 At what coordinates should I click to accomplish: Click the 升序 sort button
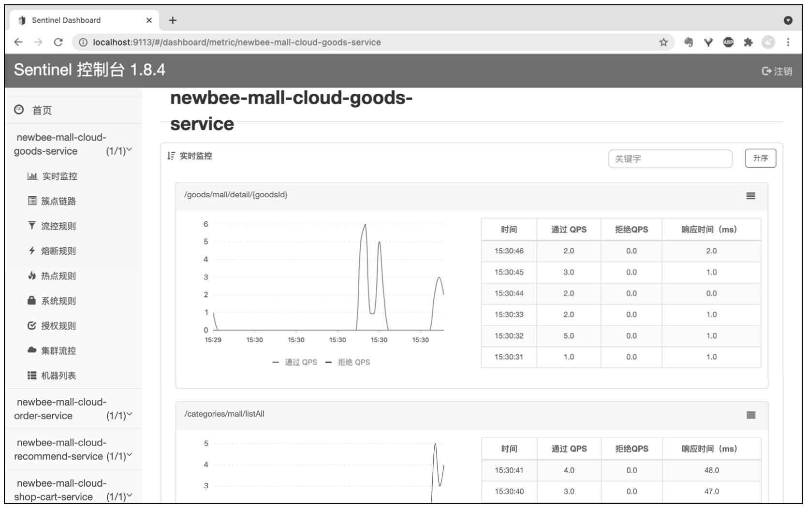click(x=761, y=158)
